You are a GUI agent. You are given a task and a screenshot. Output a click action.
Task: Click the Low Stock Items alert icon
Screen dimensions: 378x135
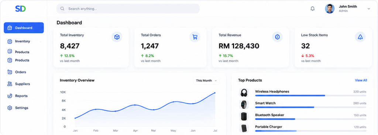[x=360, y=37]
